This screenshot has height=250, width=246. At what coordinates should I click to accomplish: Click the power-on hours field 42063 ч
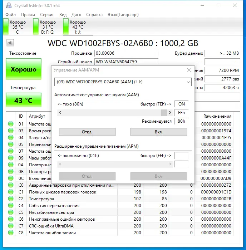point(222,87)
